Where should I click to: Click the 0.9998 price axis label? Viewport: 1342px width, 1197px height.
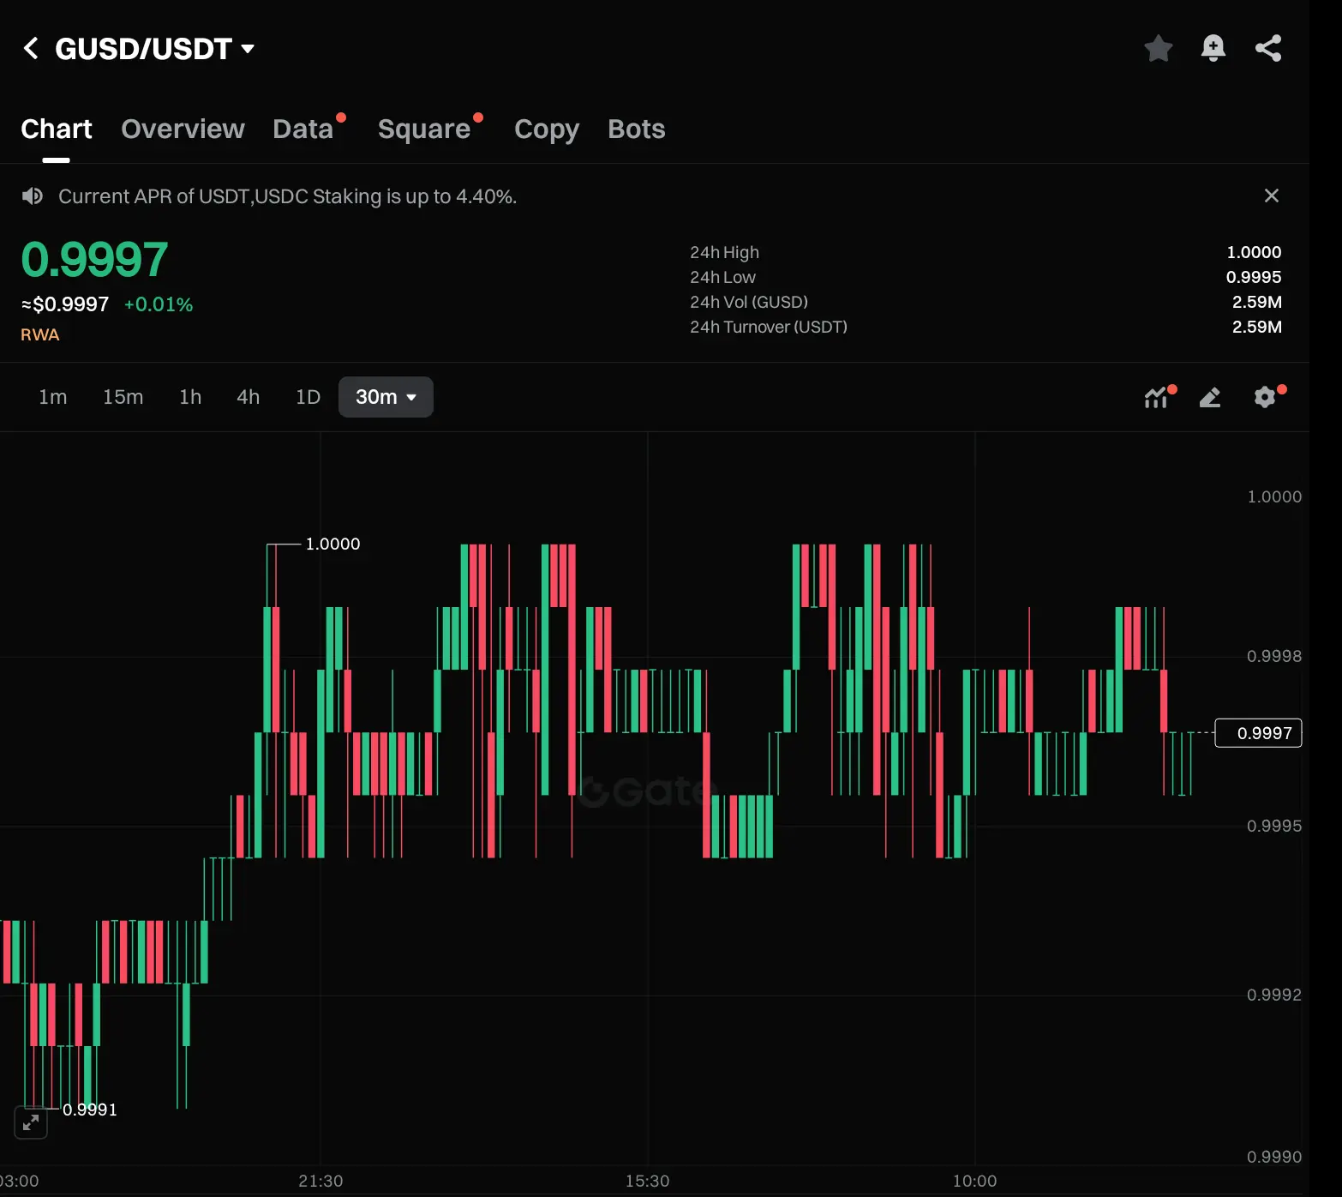click(1274, 656)
